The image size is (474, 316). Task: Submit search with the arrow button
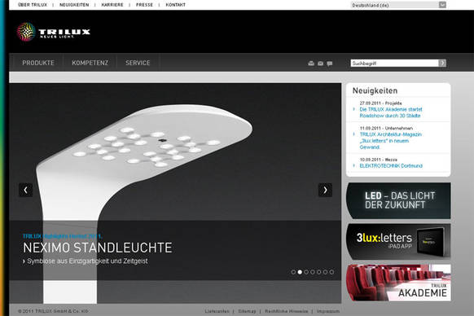(442, 63)
